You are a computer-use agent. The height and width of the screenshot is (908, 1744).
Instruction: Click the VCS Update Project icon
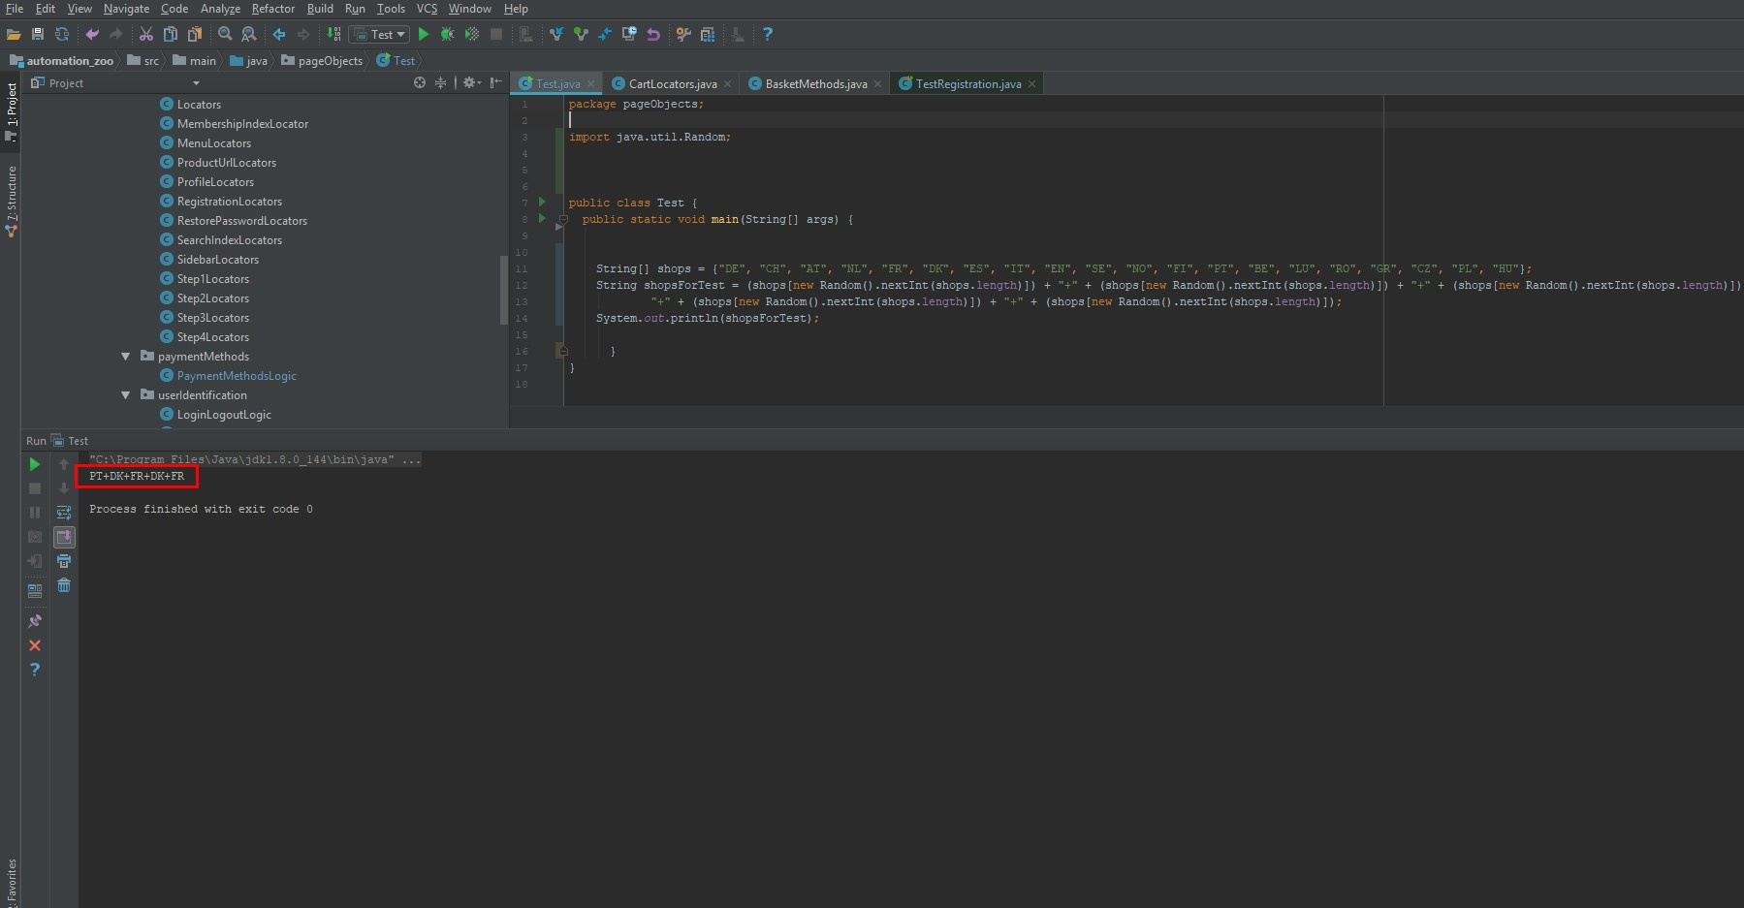point(556,34)
